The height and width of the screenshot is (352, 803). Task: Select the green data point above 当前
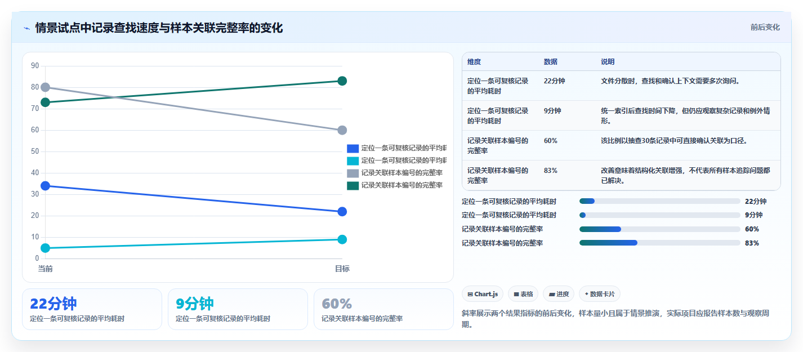pyautogui.click(x=46, y=102)
